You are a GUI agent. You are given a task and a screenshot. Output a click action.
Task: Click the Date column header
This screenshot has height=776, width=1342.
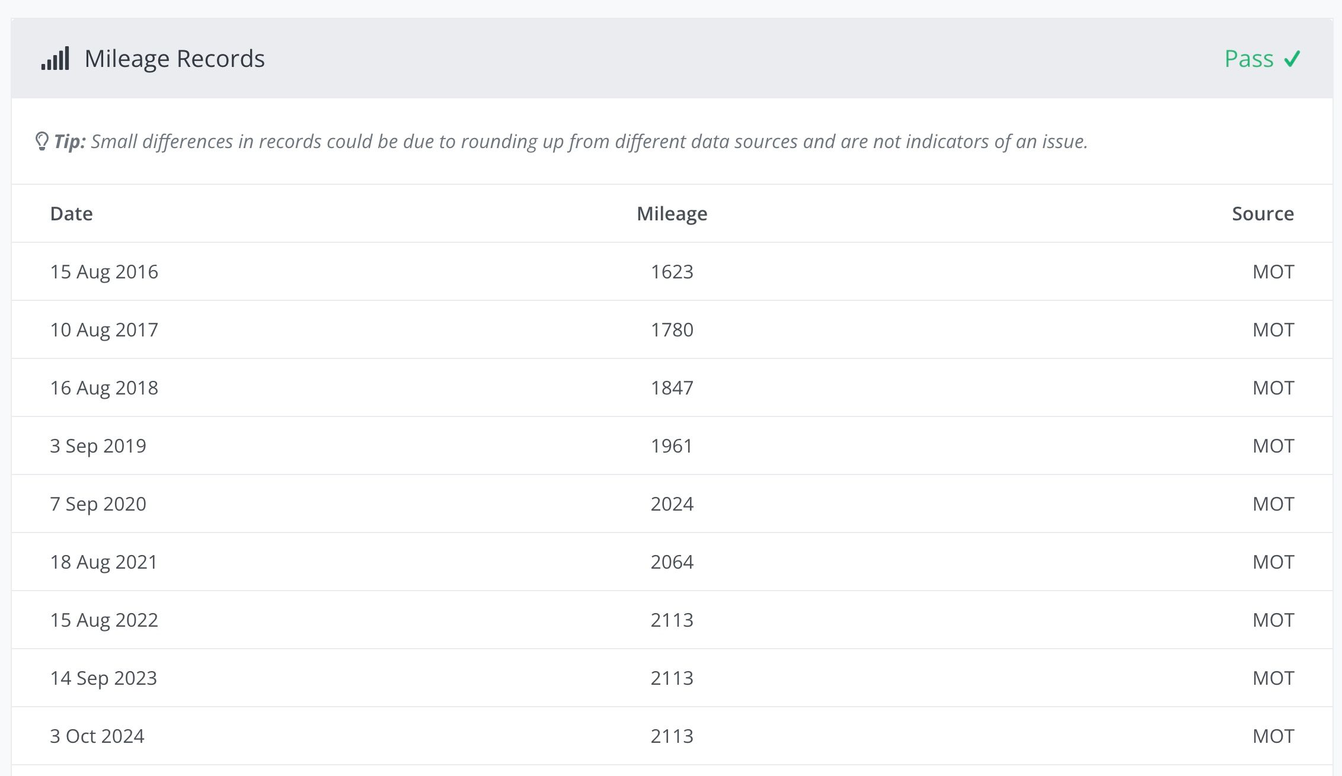(71, 213)
